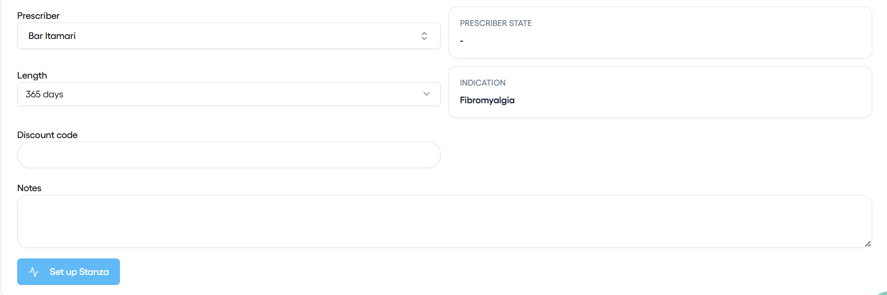This screenshot has height=295, width=887.
Task: Click the Fibromyalgia indication value
Action: coord(488,100)
